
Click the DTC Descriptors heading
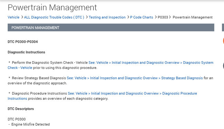point(21,109)
